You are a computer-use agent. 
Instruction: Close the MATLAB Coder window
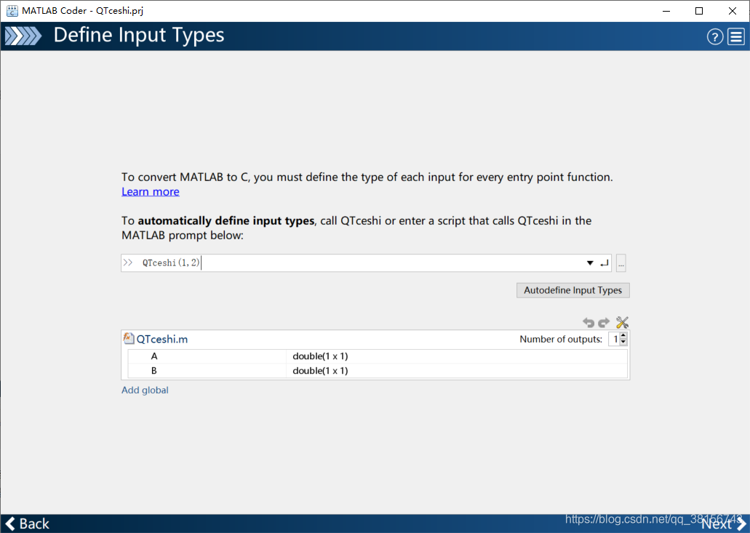[x=733, y=11]
